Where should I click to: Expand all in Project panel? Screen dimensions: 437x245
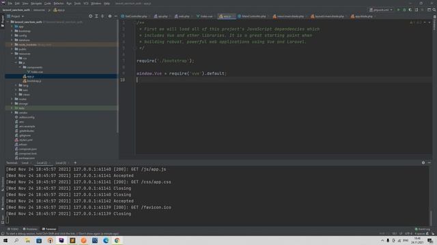click(96, 16)
